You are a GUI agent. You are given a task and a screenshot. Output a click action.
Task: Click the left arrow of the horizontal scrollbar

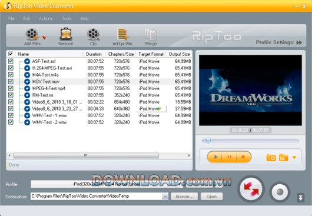(x=9, y=155)
